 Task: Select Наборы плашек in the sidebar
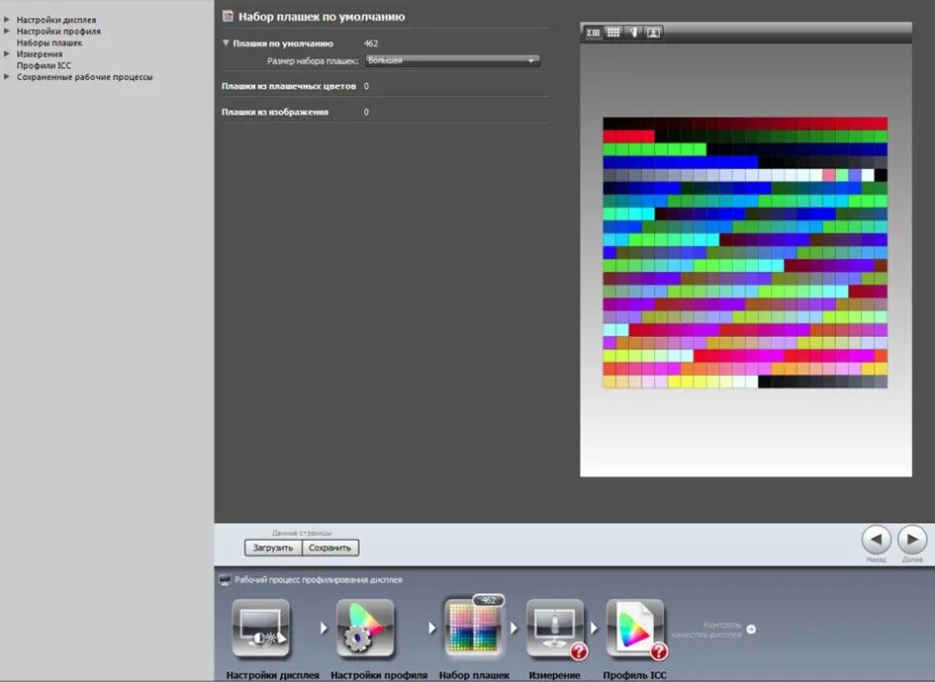tap(49, 43)
